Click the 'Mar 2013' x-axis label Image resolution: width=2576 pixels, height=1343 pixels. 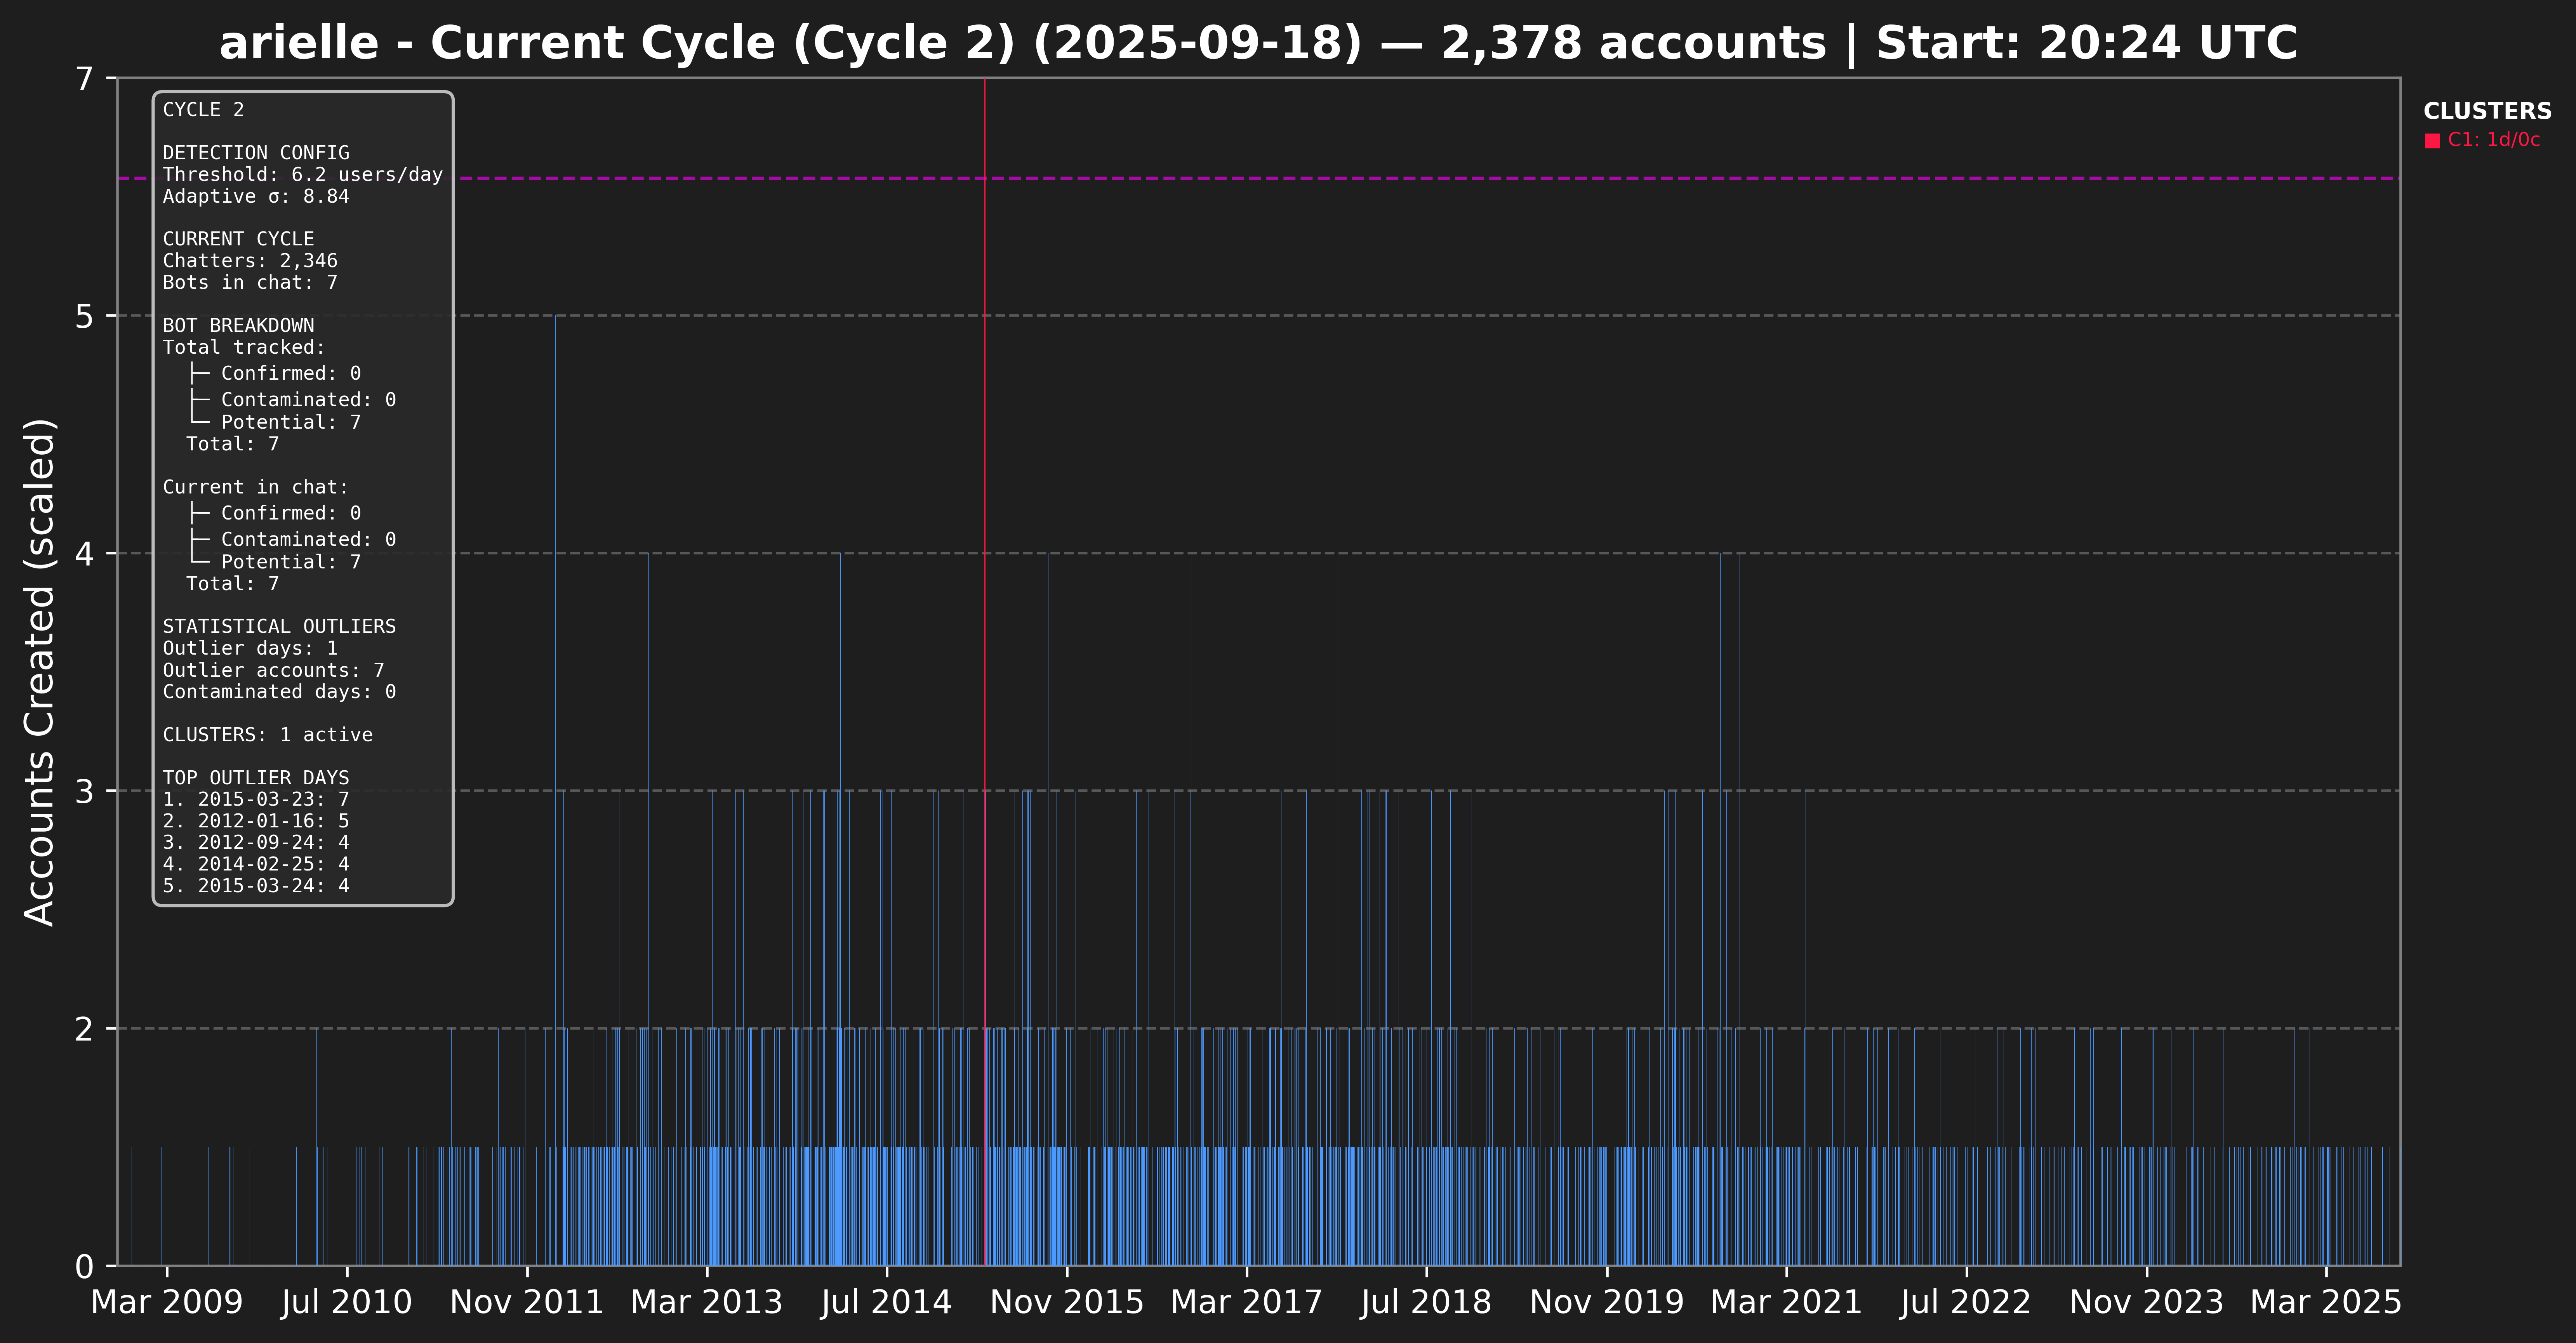coord(707,1302)
